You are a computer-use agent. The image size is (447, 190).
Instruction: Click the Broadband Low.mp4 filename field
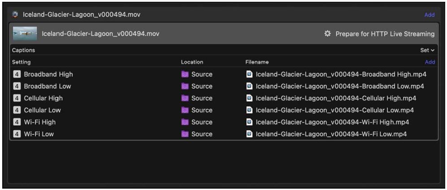[x=339, y=86]
